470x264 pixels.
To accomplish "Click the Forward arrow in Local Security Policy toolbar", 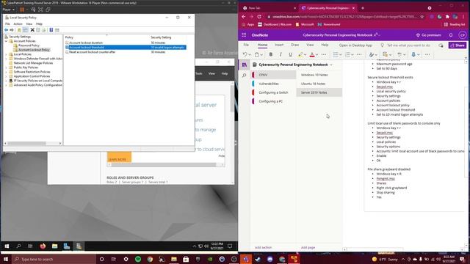I will pos(12,30).
